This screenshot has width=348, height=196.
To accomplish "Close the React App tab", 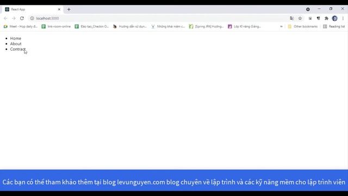I will [59, 9].
